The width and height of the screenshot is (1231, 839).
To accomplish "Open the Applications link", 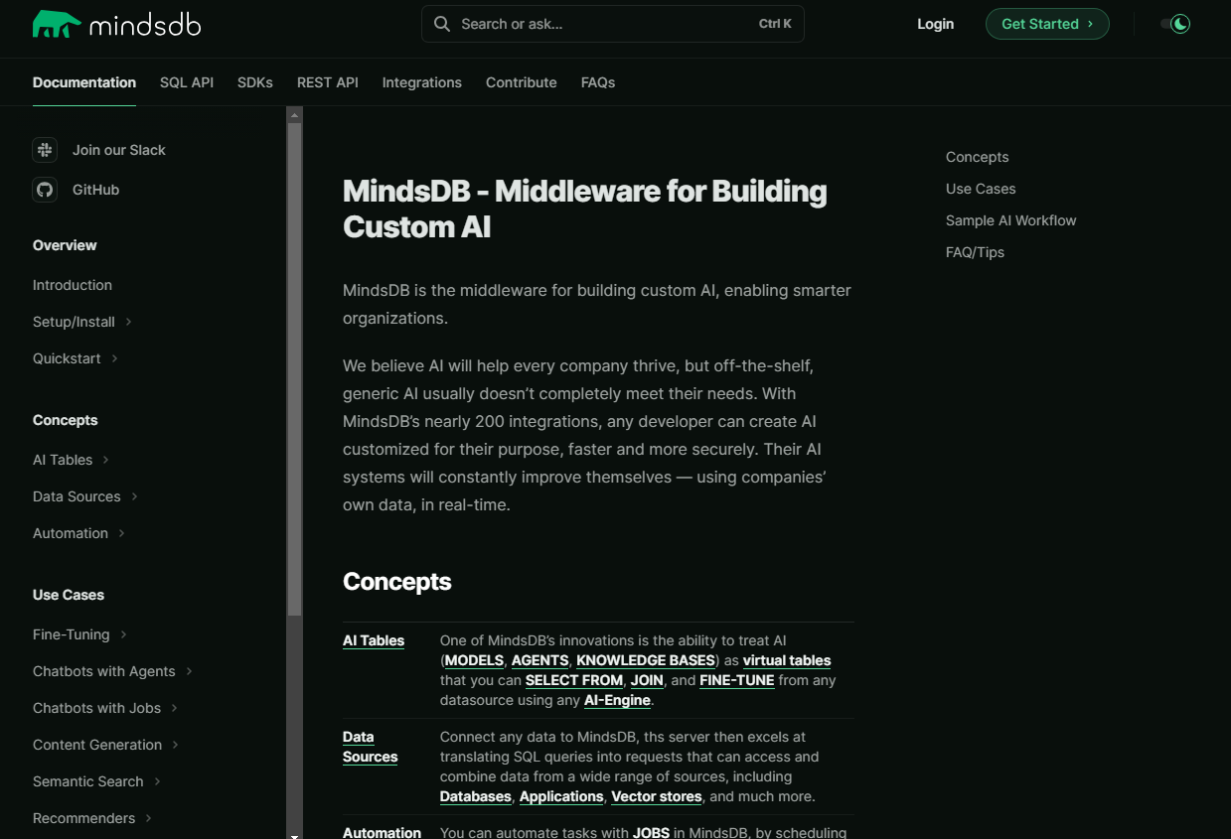I will tap(561, 796).
